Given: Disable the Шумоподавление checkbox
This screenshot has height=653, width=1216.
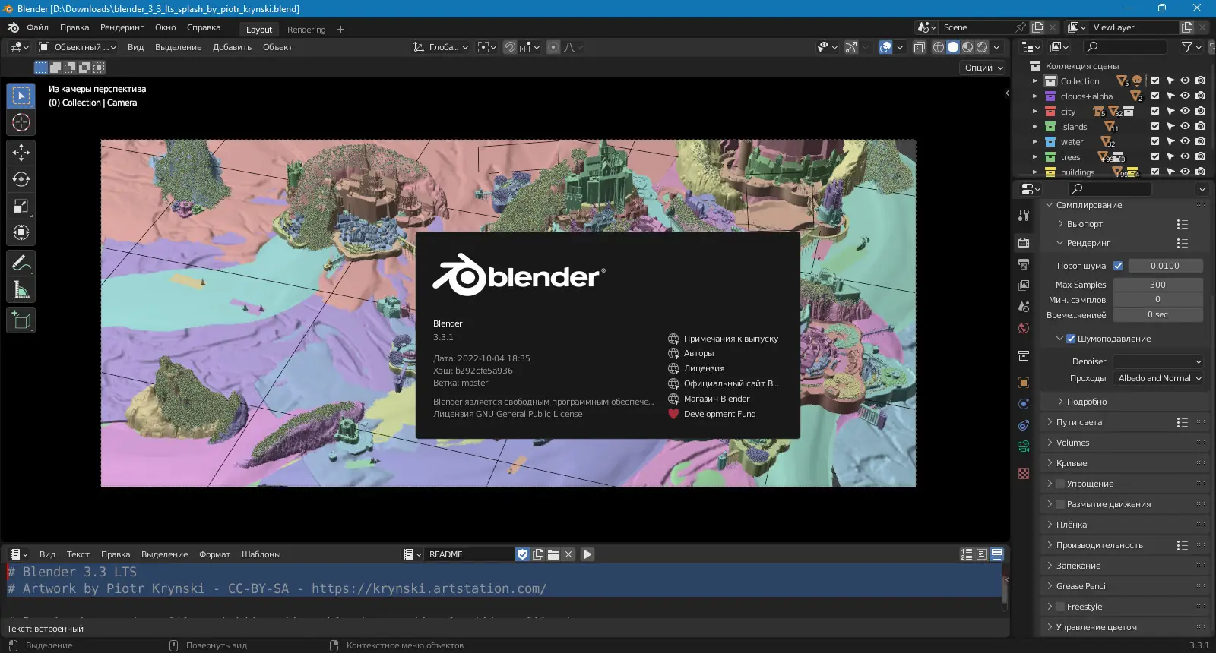Looking at the screenshot, I should pyautogui.click(x=1071, y=339).
